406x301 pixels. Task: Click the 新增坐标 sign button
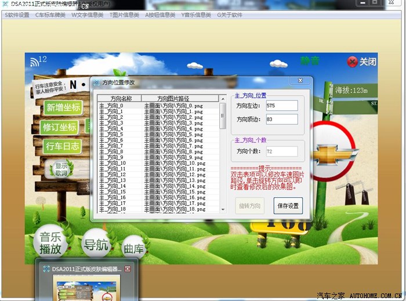click(63, 107)
